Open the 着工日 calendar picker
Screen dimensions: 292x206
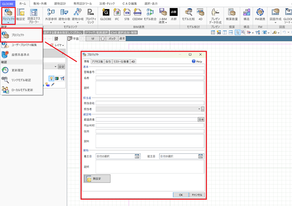(x=137, y=157)
